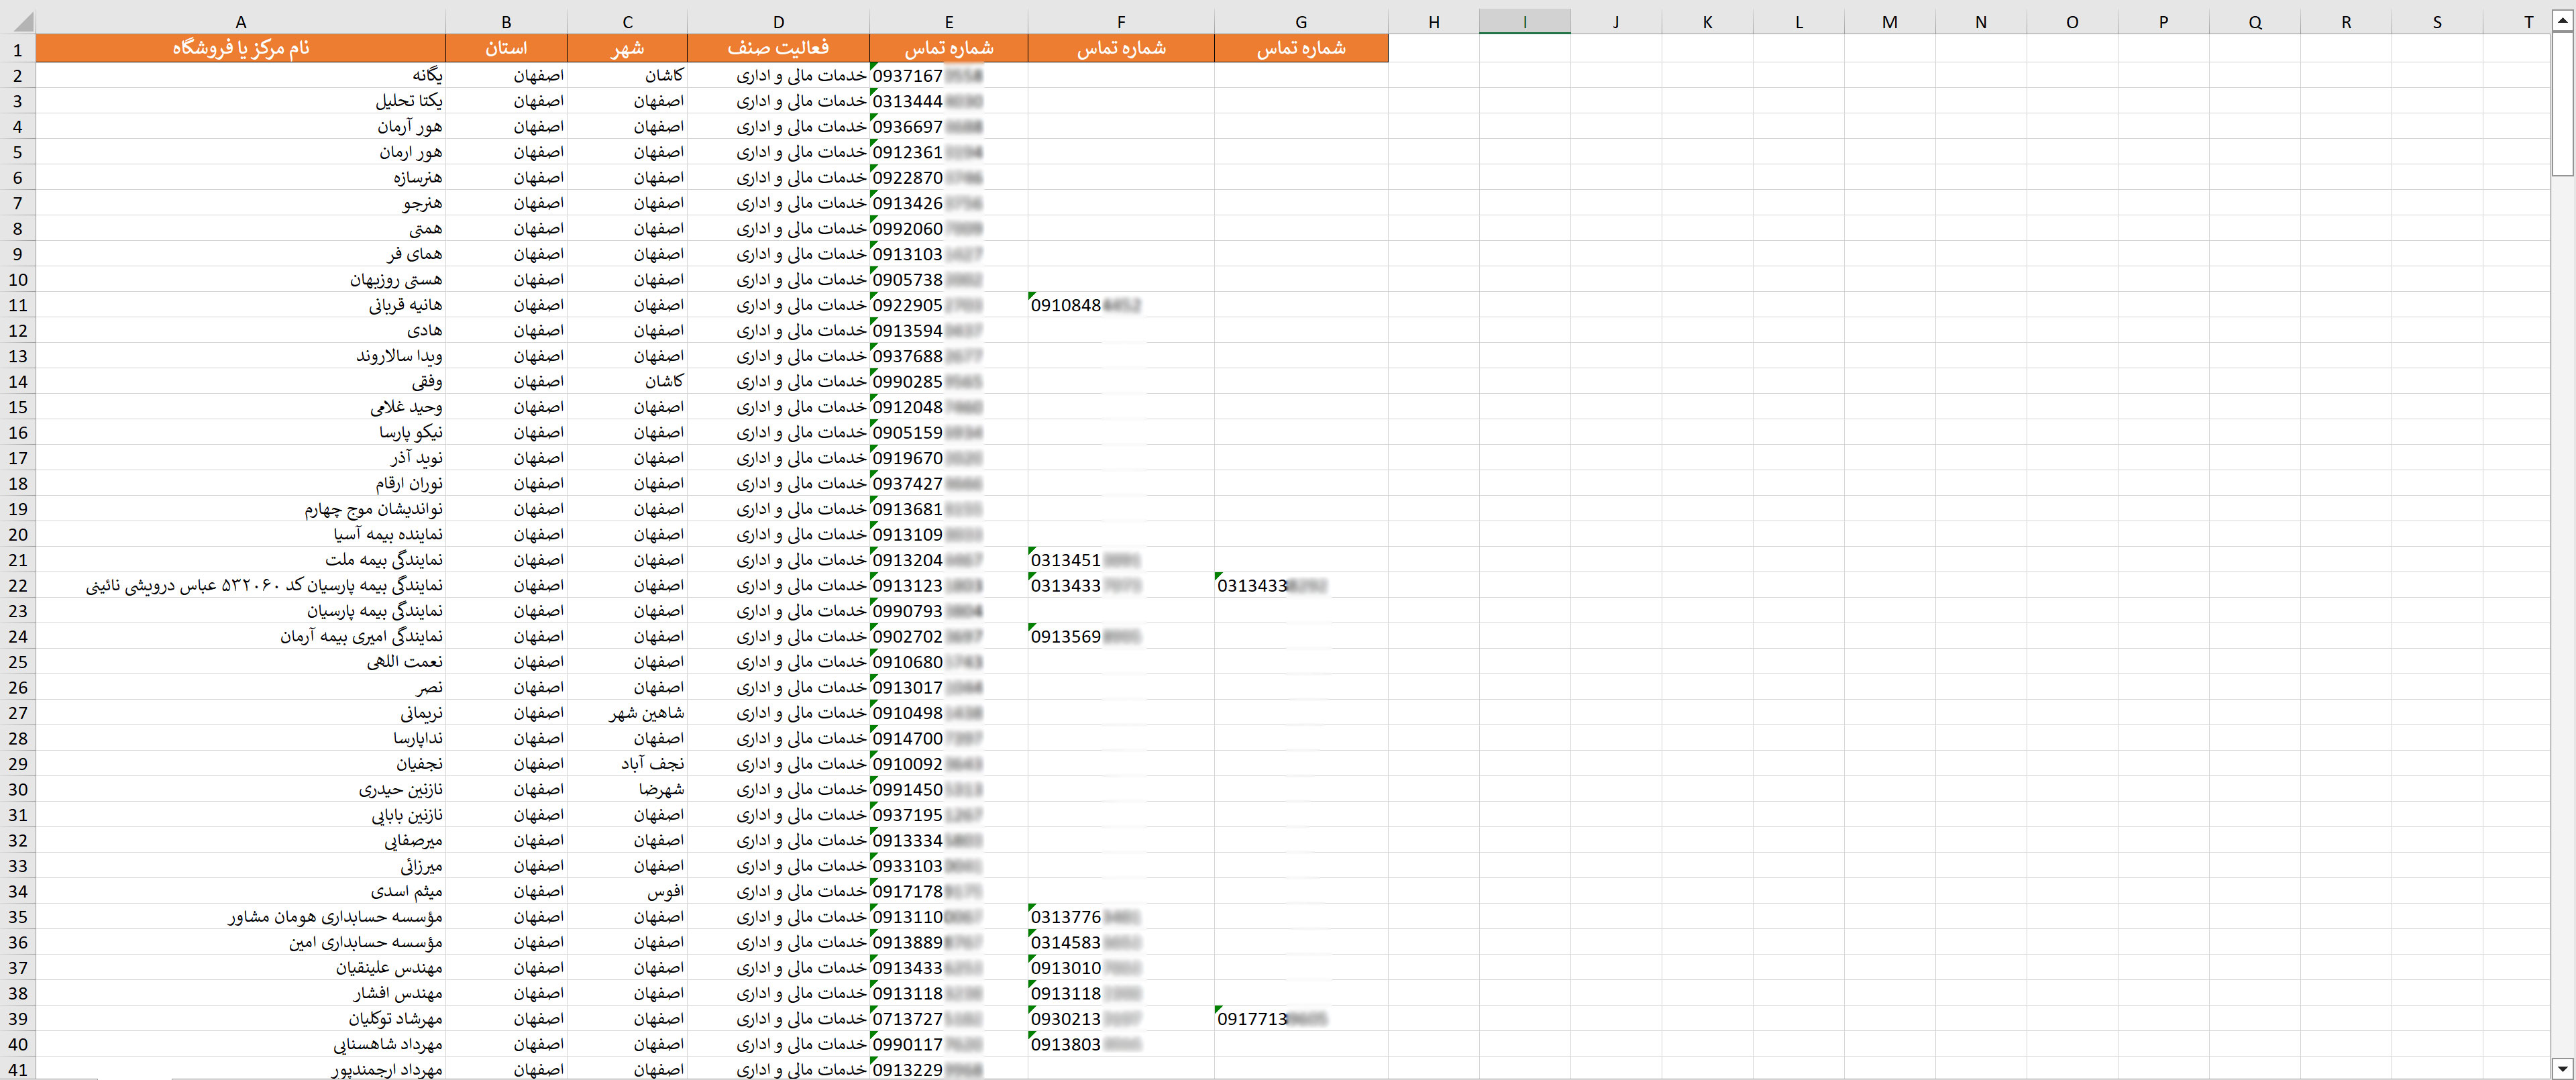
Task: Select the cell 'همای فر'
Action: tap(240, 254)
